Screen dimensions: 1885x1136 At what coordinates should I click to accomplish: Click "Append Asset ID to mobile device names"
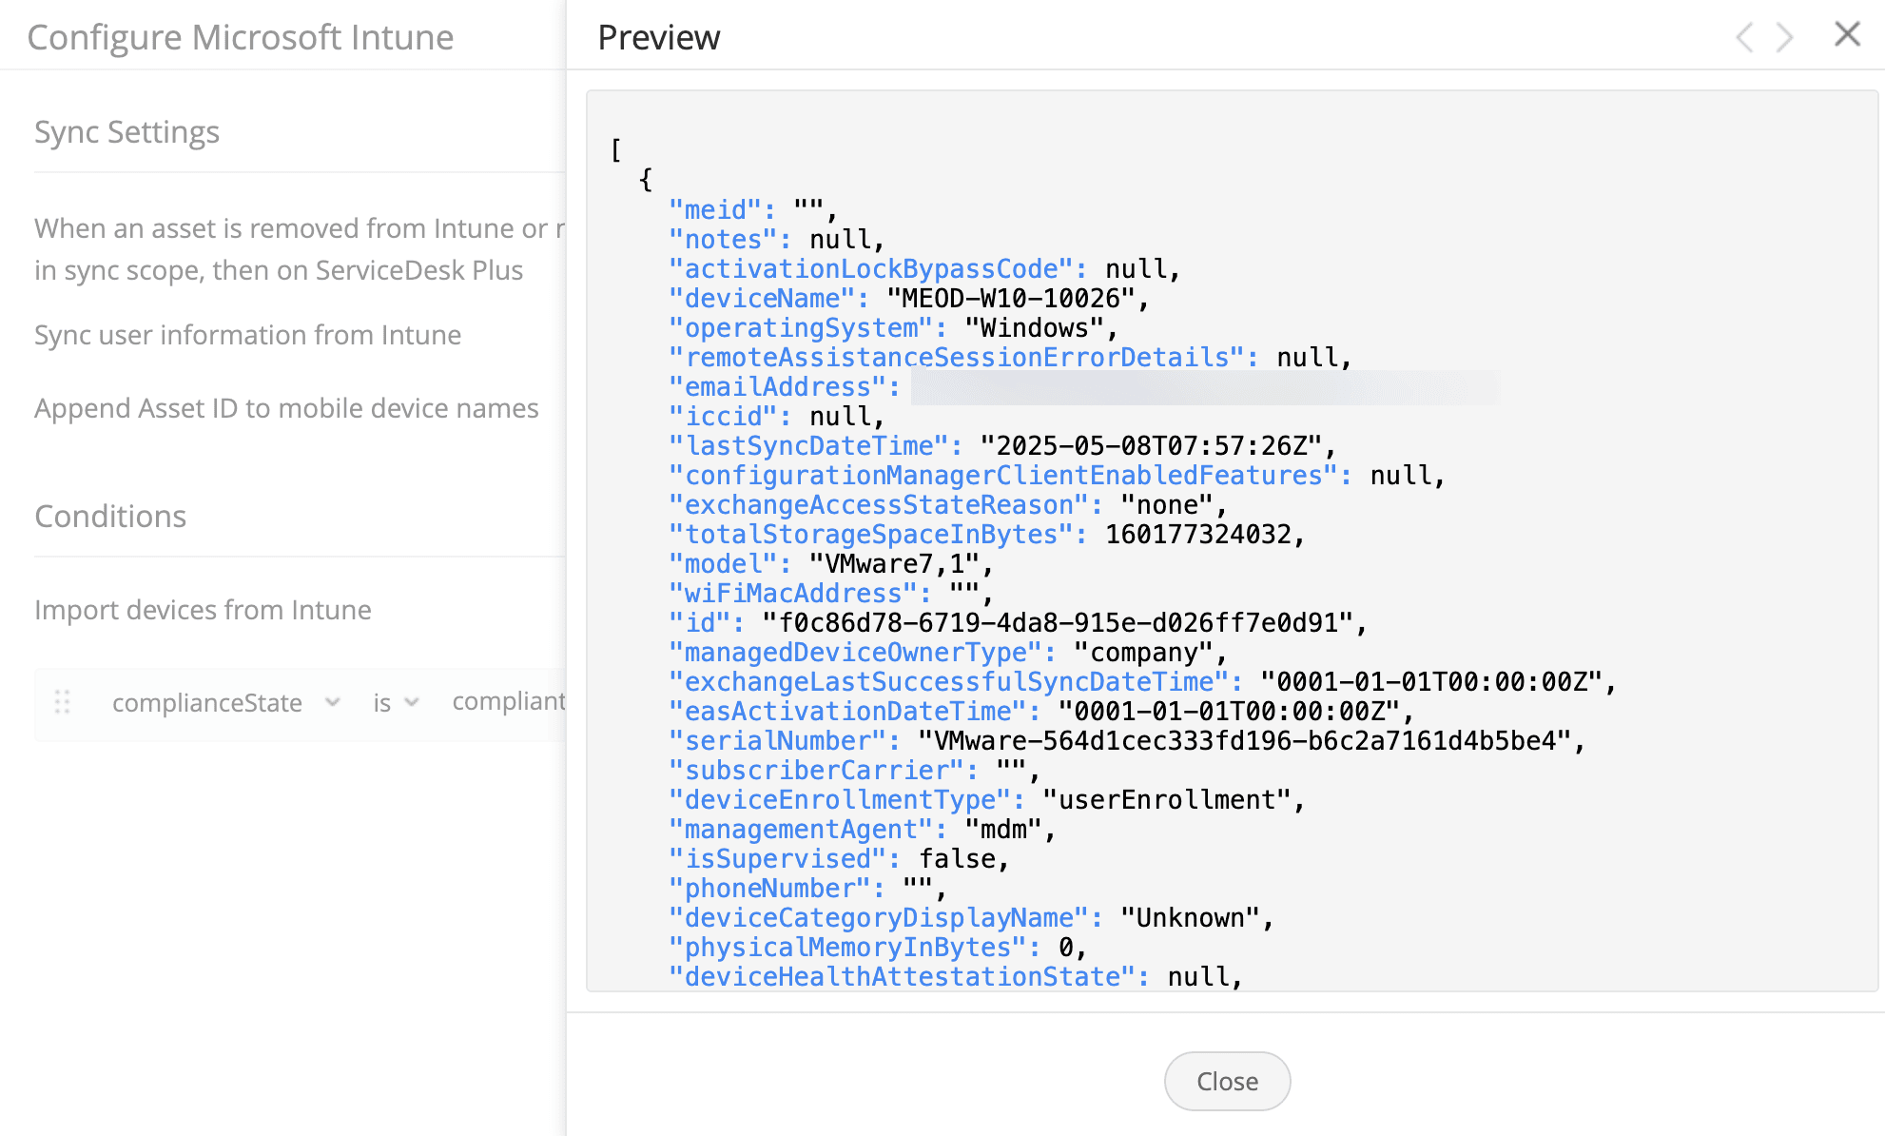pyautogui.click(x=286, y=408)
